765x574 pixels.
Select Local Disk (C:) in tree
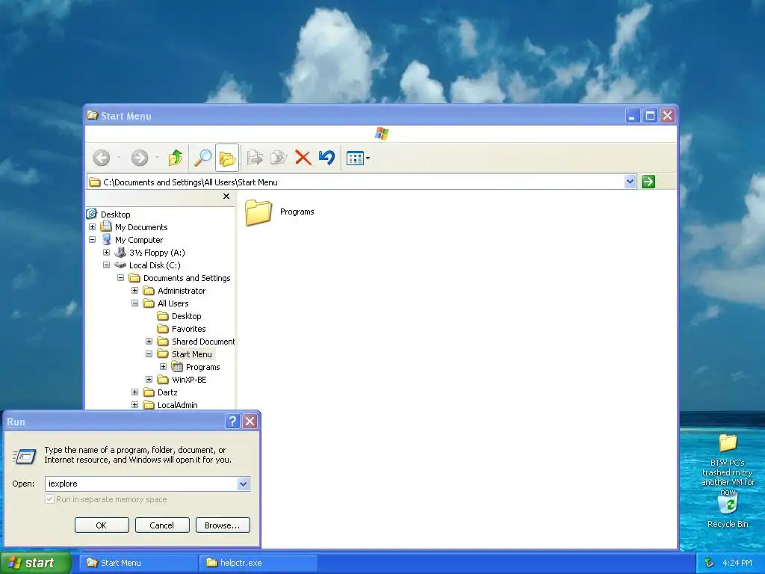coord(155,265)
